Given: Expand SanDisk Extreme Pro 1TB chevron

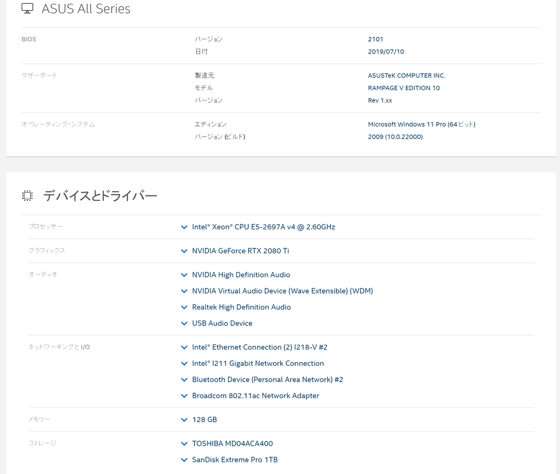Looking at the screenshot, I should coord(184,460).
